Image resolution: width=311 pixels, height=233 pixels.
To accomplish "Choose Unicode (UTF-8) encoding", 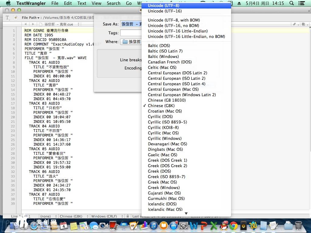I will (163, 5).
